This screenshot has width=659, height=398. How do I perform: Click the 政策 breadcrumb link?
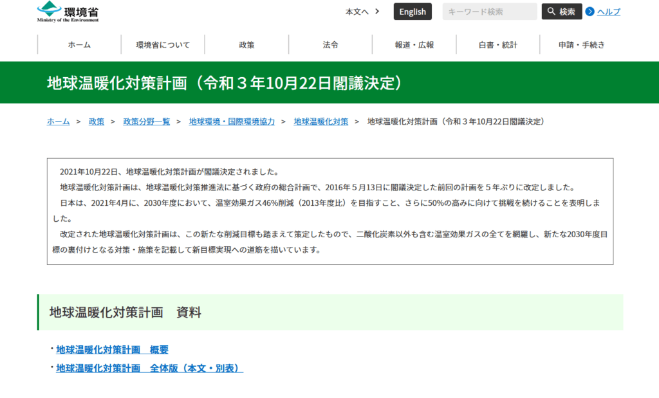click(x=97, y=122)
